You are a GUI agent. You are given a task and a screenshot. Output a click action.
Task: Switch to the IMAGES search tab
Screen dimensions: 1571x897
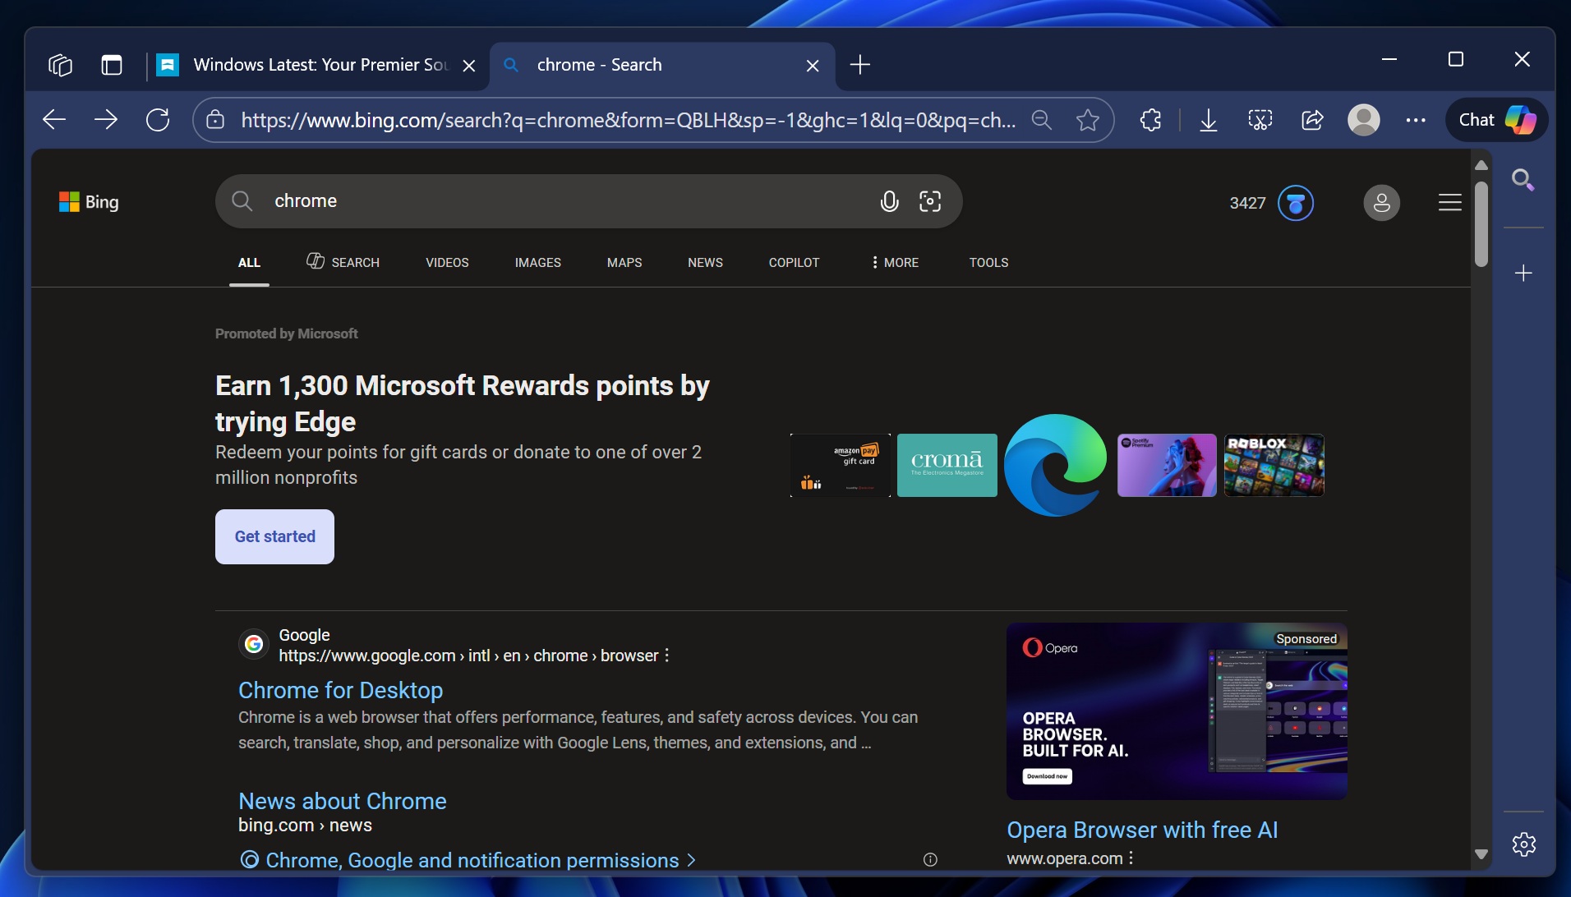tap(537, 263)
